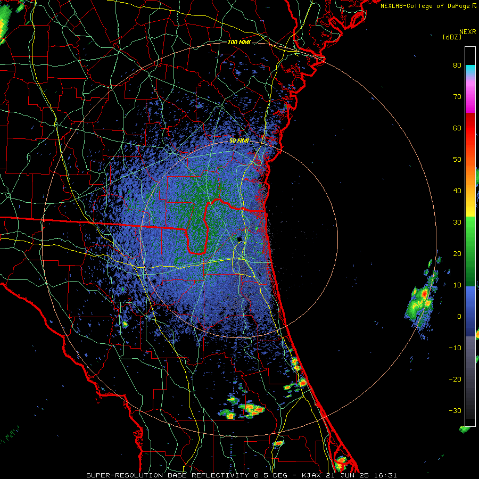Click the NEXR label above the color scale
Screen dimensions: 479x479
click(468, 32)
